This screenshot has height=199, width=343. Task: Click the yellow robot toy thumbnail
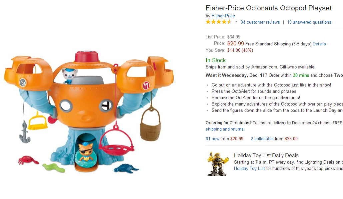(x=218, y=164)
